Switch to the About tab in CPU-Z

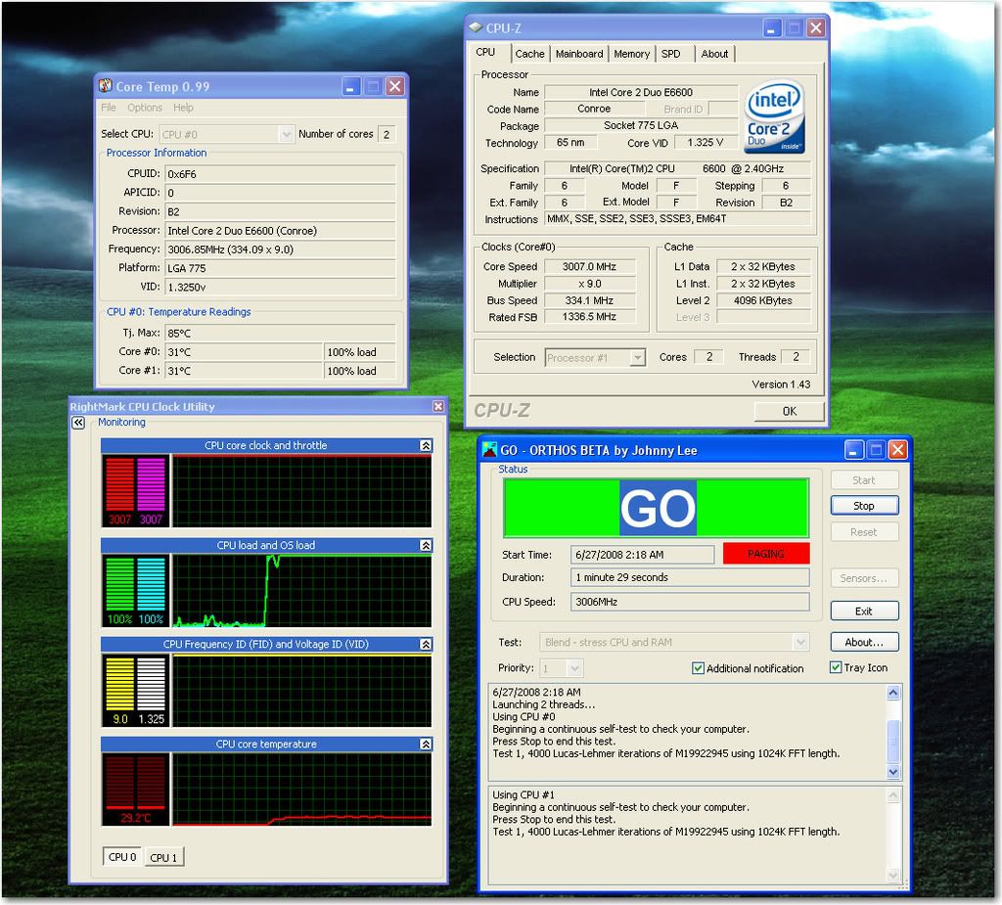point(714,54)
